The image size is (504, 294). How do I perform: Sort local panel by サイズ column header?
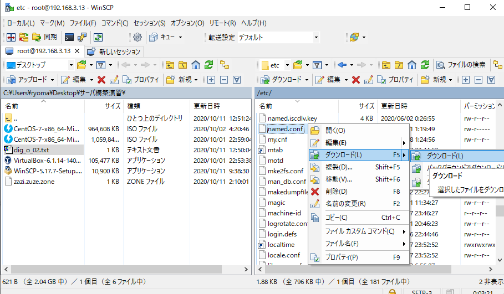pyautogui.click(x=104, y=106)
